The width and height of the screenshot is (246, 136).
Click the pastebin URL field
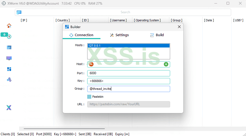[129, 104]
